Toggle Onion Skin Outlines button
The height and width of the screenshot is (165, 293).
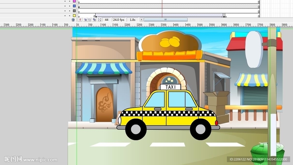[x=89, y=20]
